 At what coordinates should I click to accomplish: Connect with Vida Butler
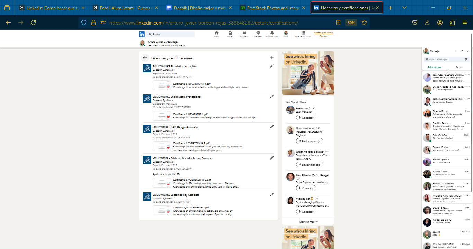(306, 212)
